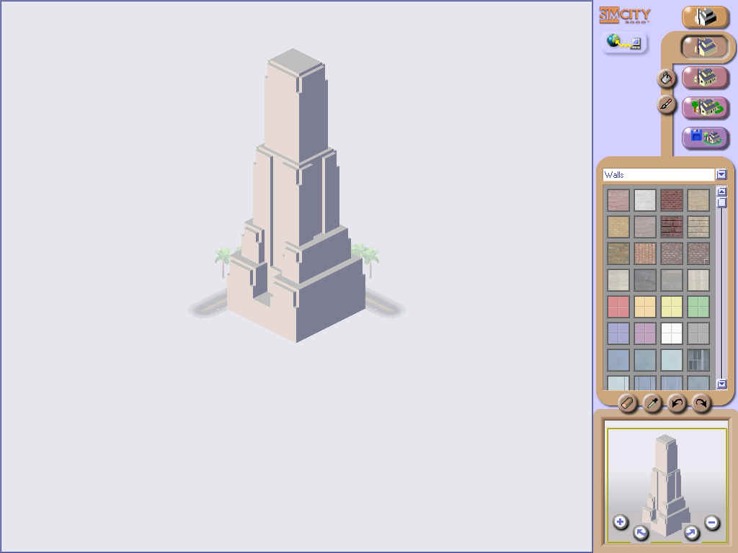The image size is (738, 553).
Task: Click the texture list scroll-down arrow
Action: click(x=721, y=384)
